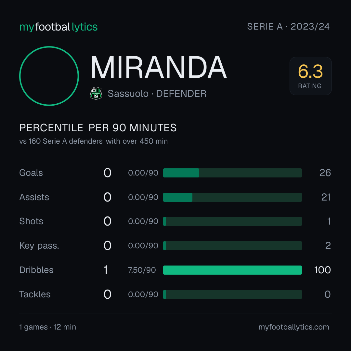
Task: Click the 7.50/90 Dribbles rate
Action: 142,270
